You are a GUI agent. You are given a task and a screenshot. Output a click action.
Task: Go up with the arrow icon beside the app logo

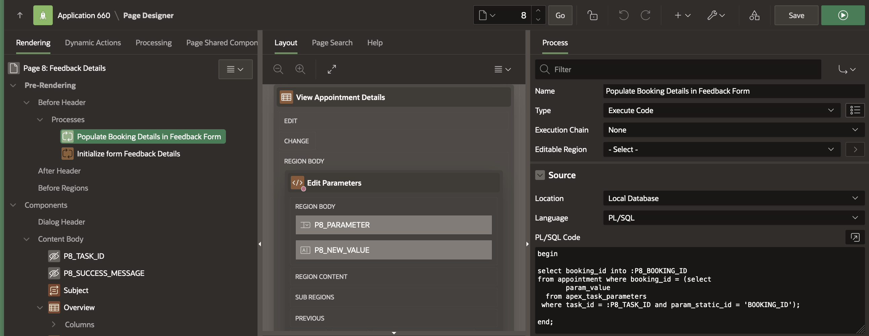click(20, 15)
